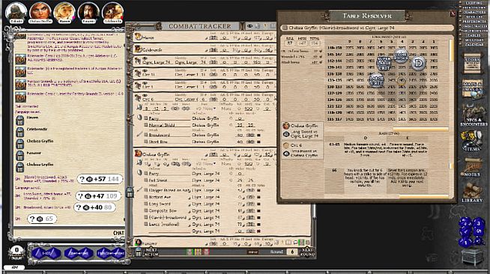Open the Tables menu entry in the sidebar
Viewport: 490px width, 274px height.
474,36
